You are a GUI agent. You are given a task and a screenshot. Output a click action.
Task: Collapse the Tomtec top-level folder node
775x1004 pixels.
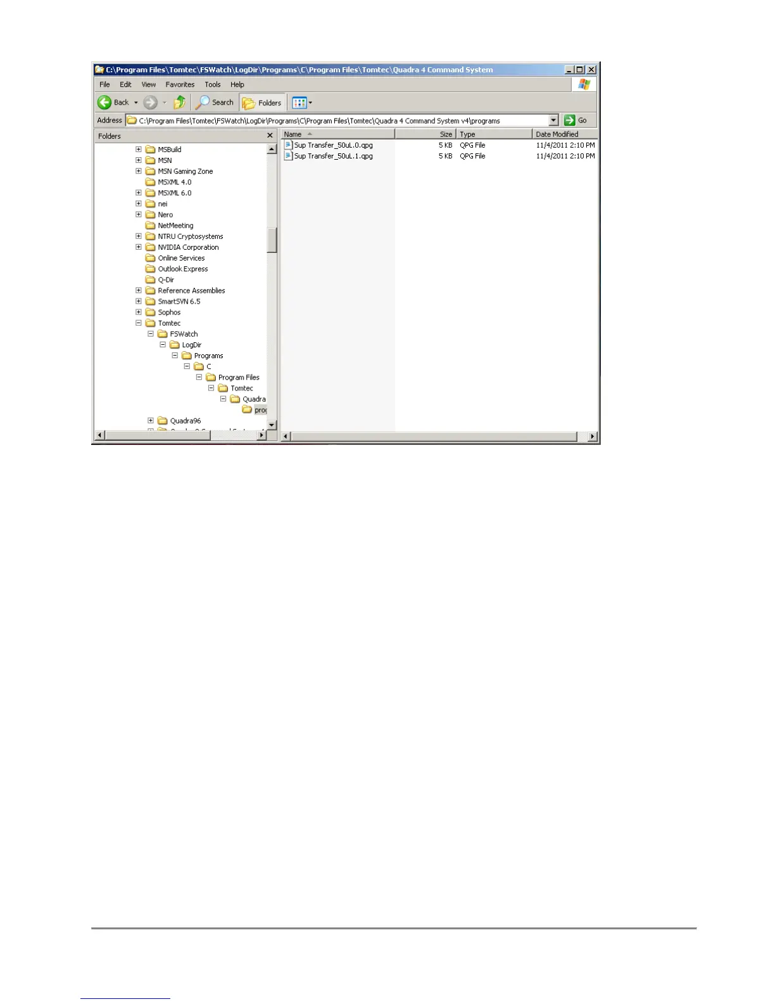point(139,323)
